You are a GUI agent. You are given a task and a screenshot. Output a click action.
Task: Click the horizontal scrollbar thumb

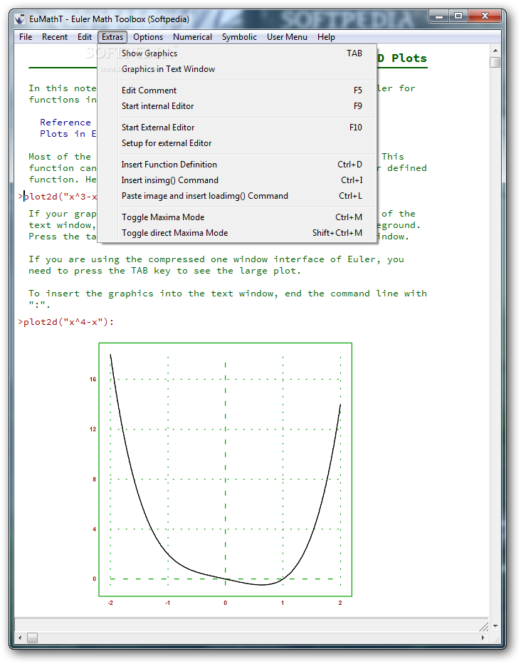click(x=32, y=638)
